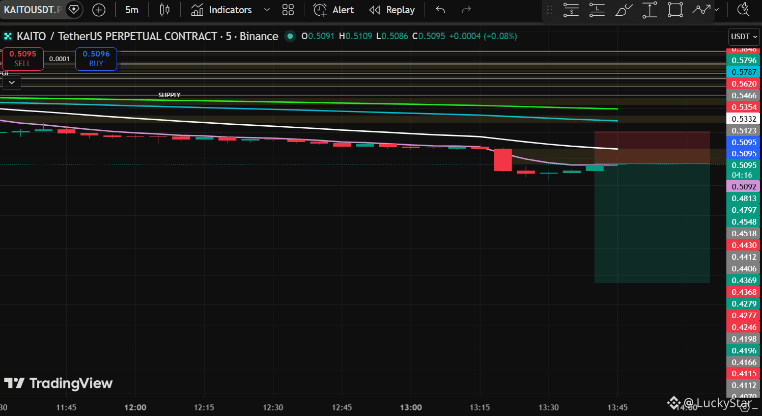Click the 0.5096 BUY button
The image size is (762, 416).
click(x=96, y=59)
